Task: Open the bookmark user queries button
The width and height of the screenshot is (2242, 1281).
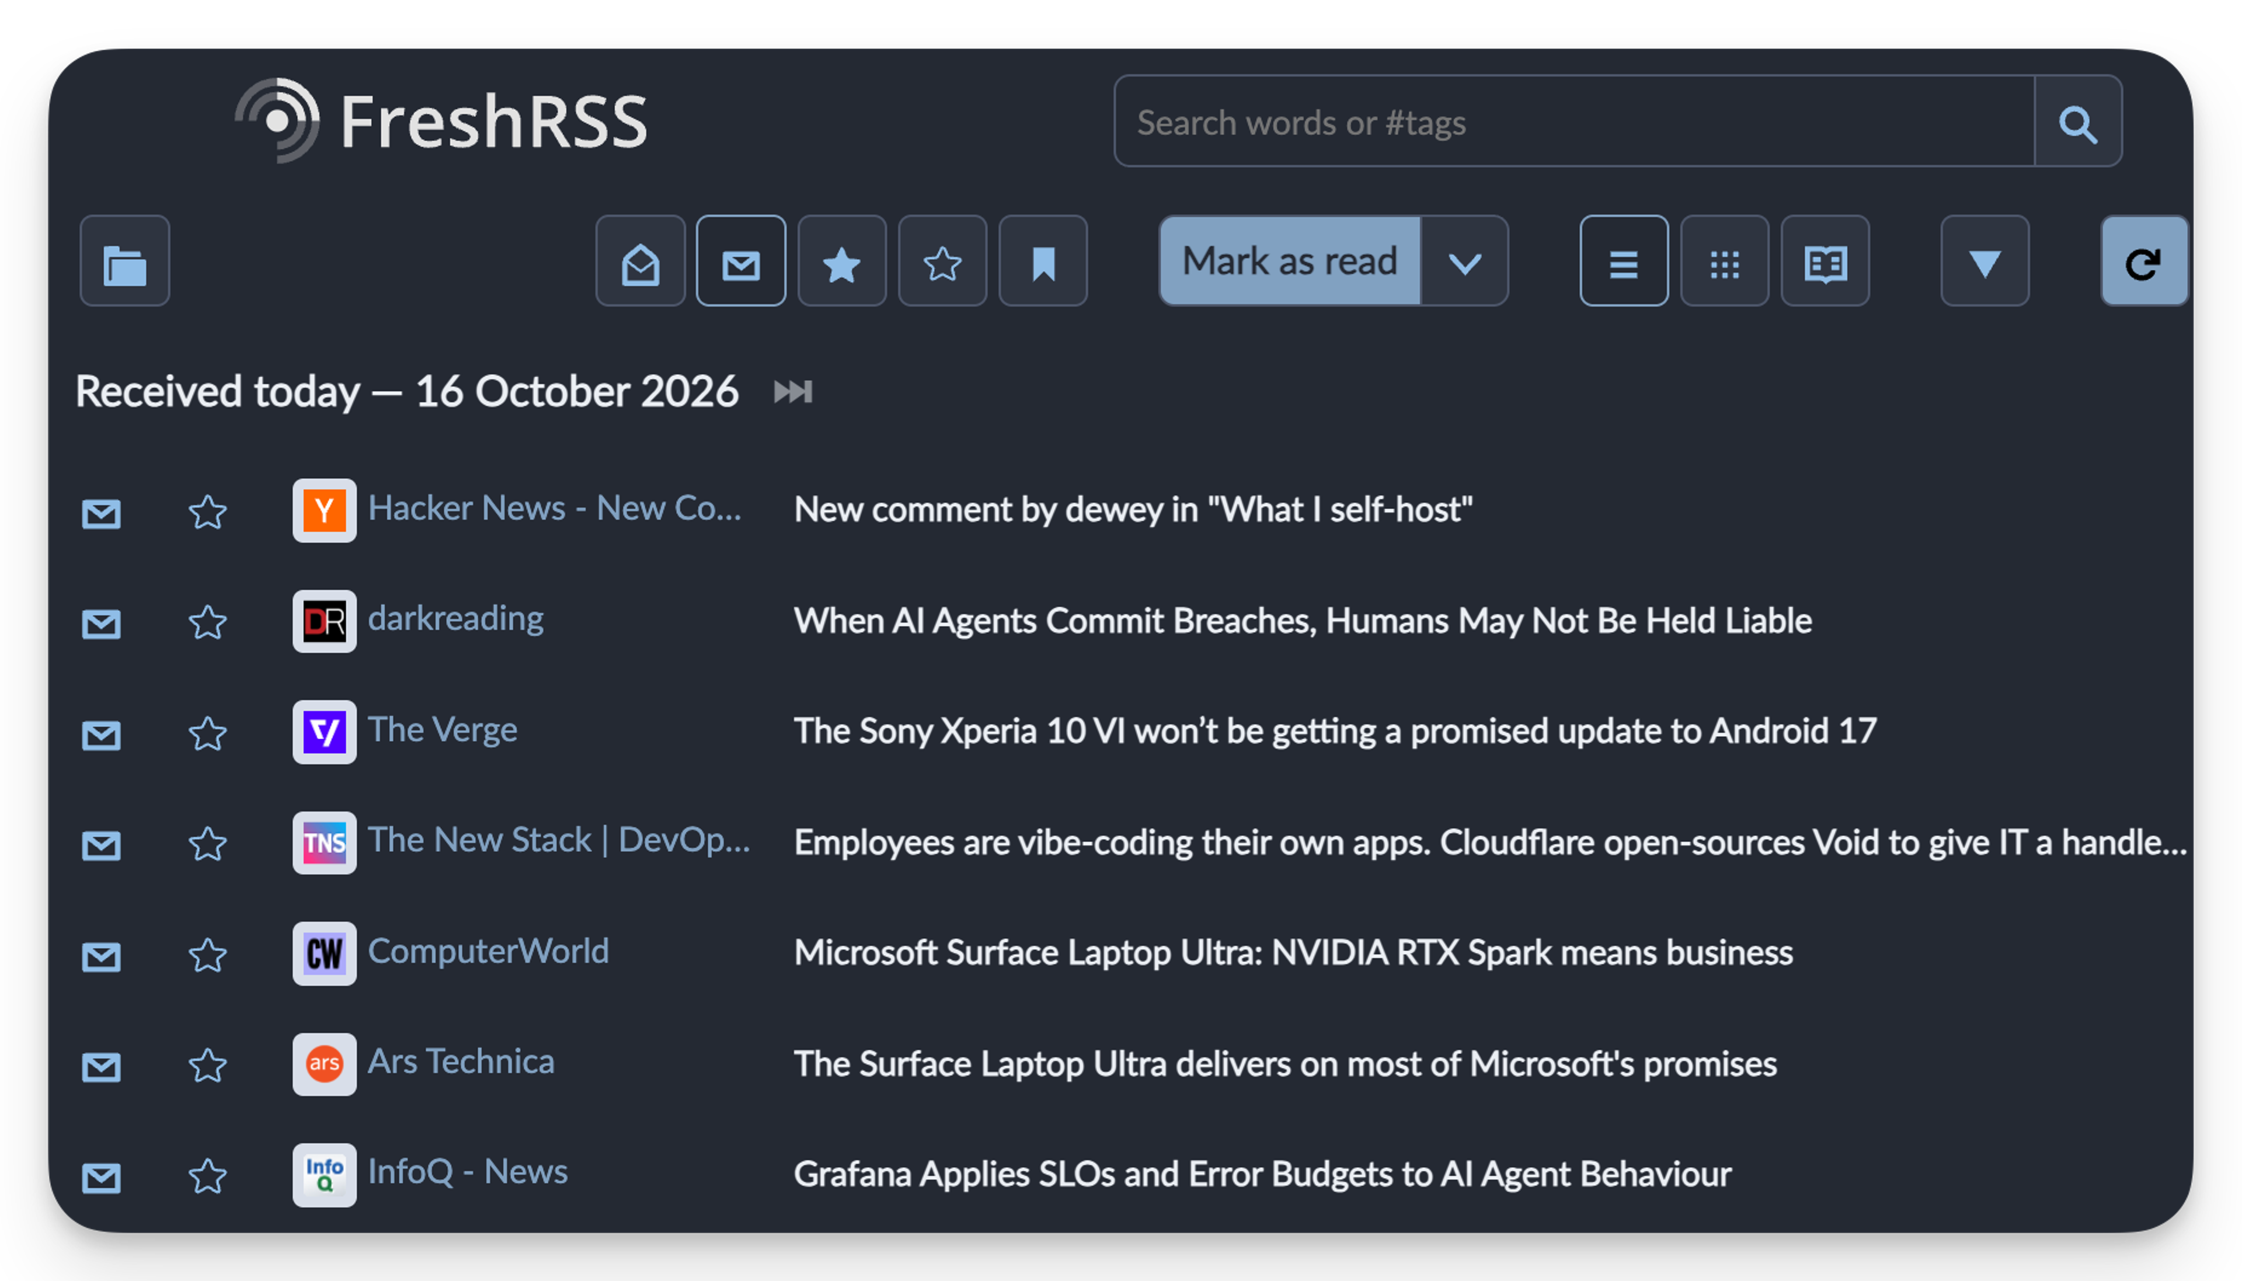Action: pos(1043,262)
